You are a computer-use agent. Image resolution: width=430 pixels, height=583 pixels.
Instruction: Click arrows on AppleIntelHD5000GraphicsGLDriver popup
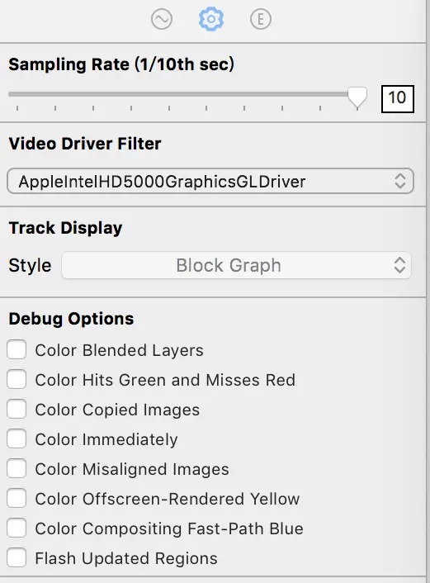pyautogui.click(x=400, y=181)
